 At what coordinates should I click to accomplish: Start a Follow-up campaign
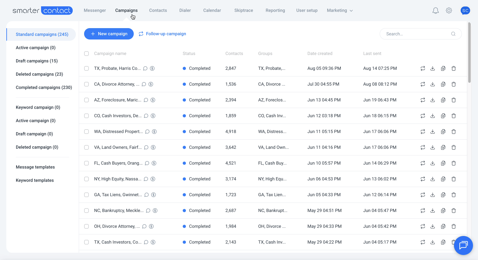click(x=162, y=34)
